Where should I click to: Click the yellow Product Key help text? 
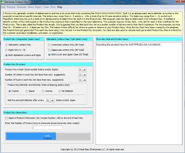point(92,23)
